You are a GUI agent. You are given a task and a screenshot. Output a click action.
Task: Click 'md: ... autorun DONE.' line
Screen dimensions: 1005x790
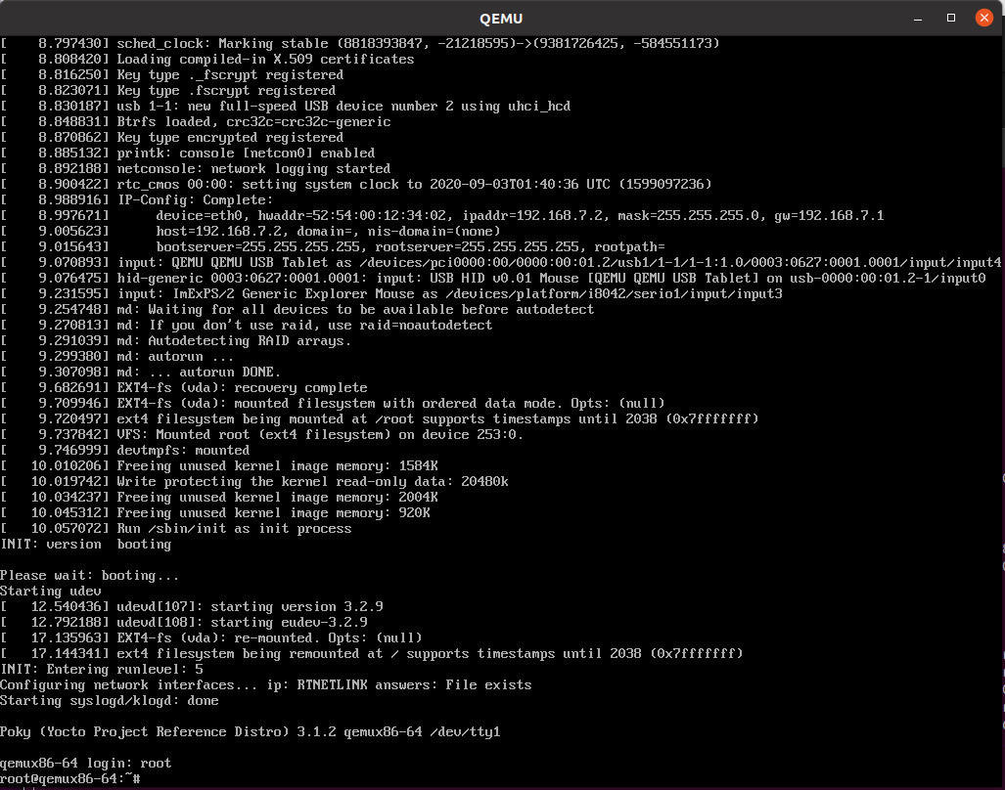[x=140, y=372]
